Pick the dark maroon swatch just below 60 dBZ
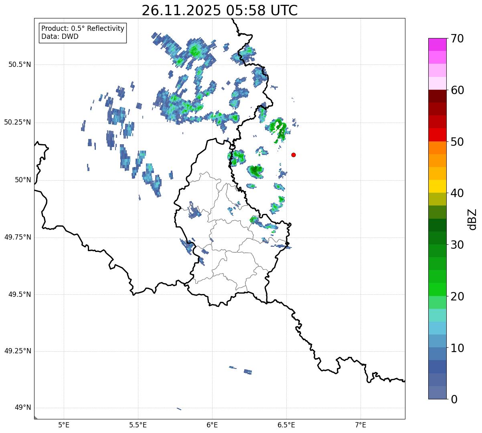 tap(437, 96)
